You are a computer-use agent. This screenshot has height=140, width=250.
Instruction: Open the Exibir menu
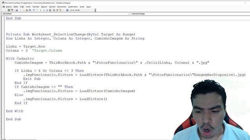22,7
